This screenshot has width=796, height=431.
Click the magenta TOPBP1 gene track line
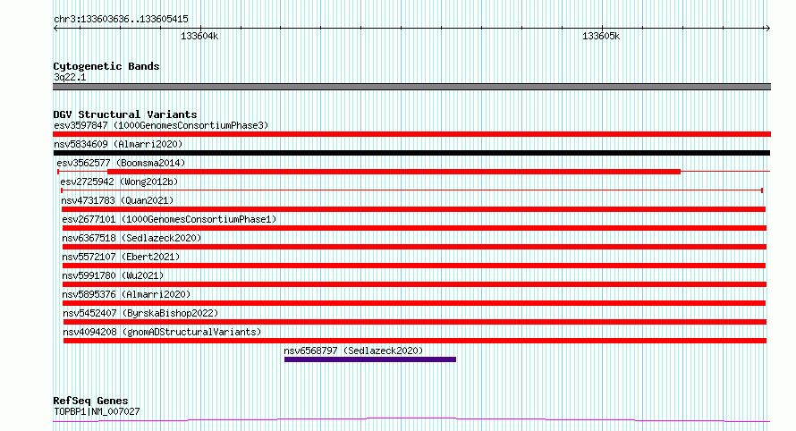coord(411,419)
